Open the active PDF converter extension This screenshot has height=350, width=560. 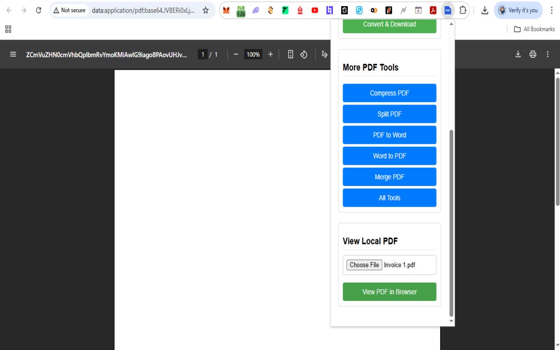pyautogui.click(x=448, y=10)
